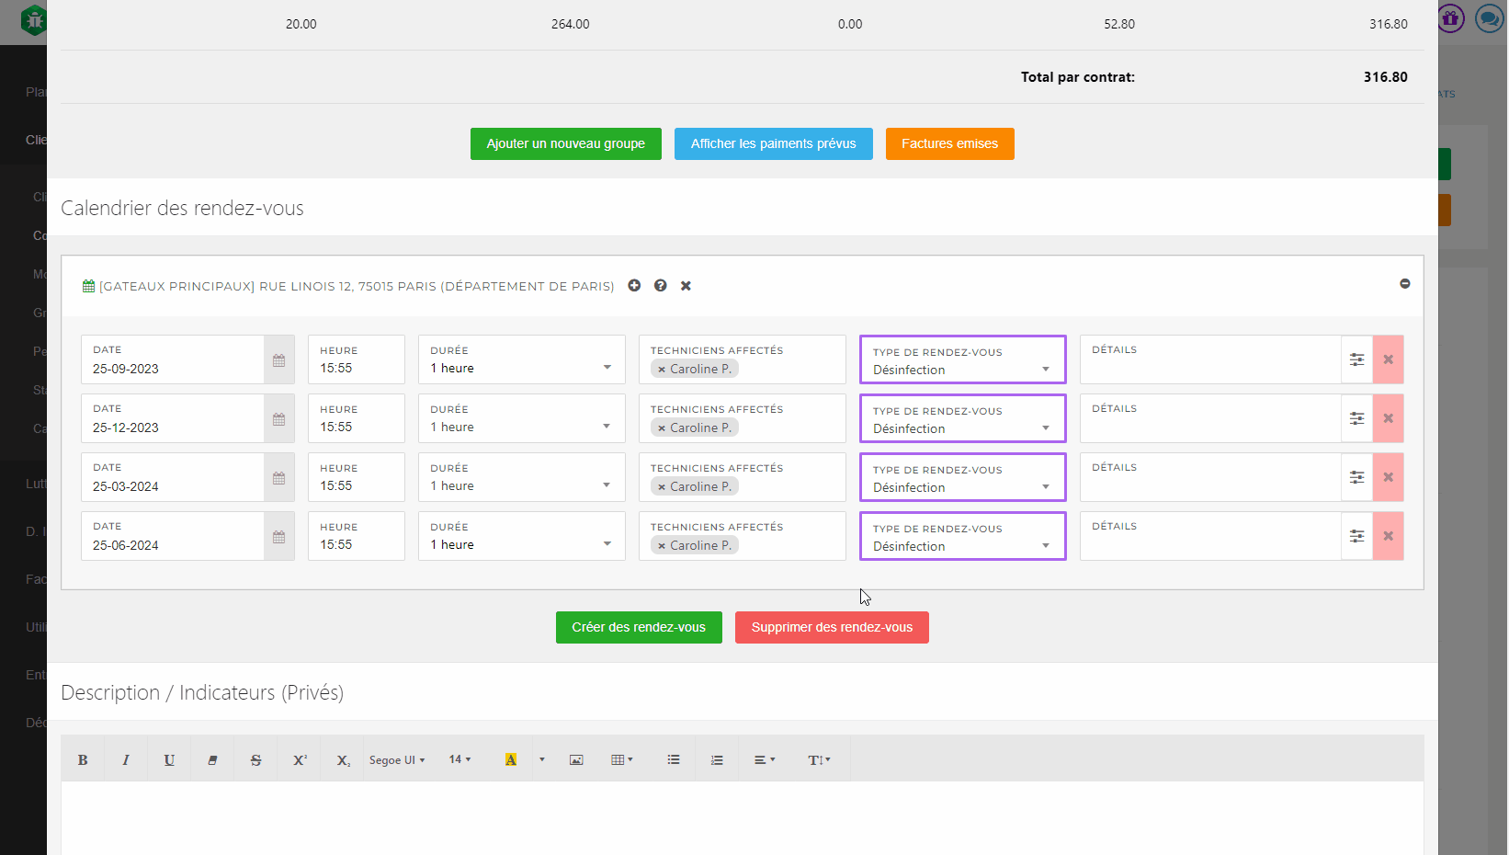Screen dimensions: 1509x855
Task: Insert unordered bullet list
Action: 674,760
